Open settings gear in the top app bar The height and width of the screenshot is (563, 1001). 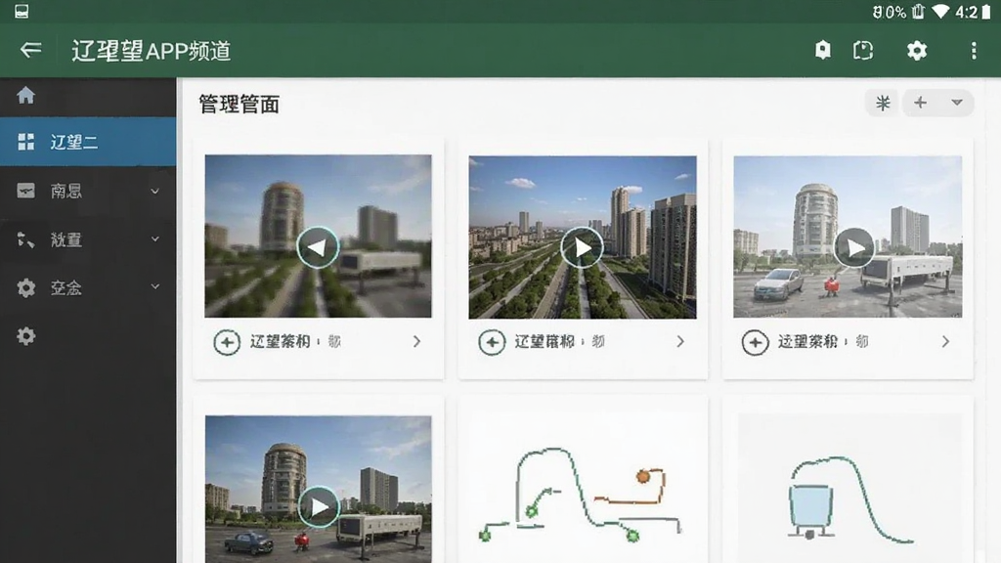coord(917,51)
